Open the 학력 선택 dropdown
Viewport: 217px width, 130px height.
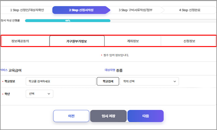pyautogui.click(x=149, y=81)
